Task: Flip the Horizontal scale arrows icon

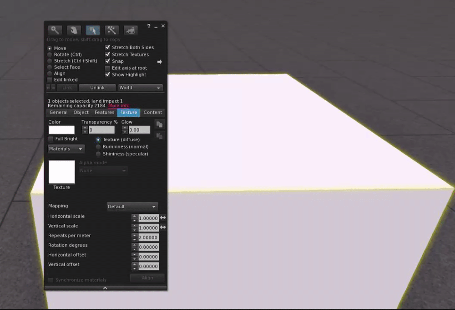Action: (163, 217)
